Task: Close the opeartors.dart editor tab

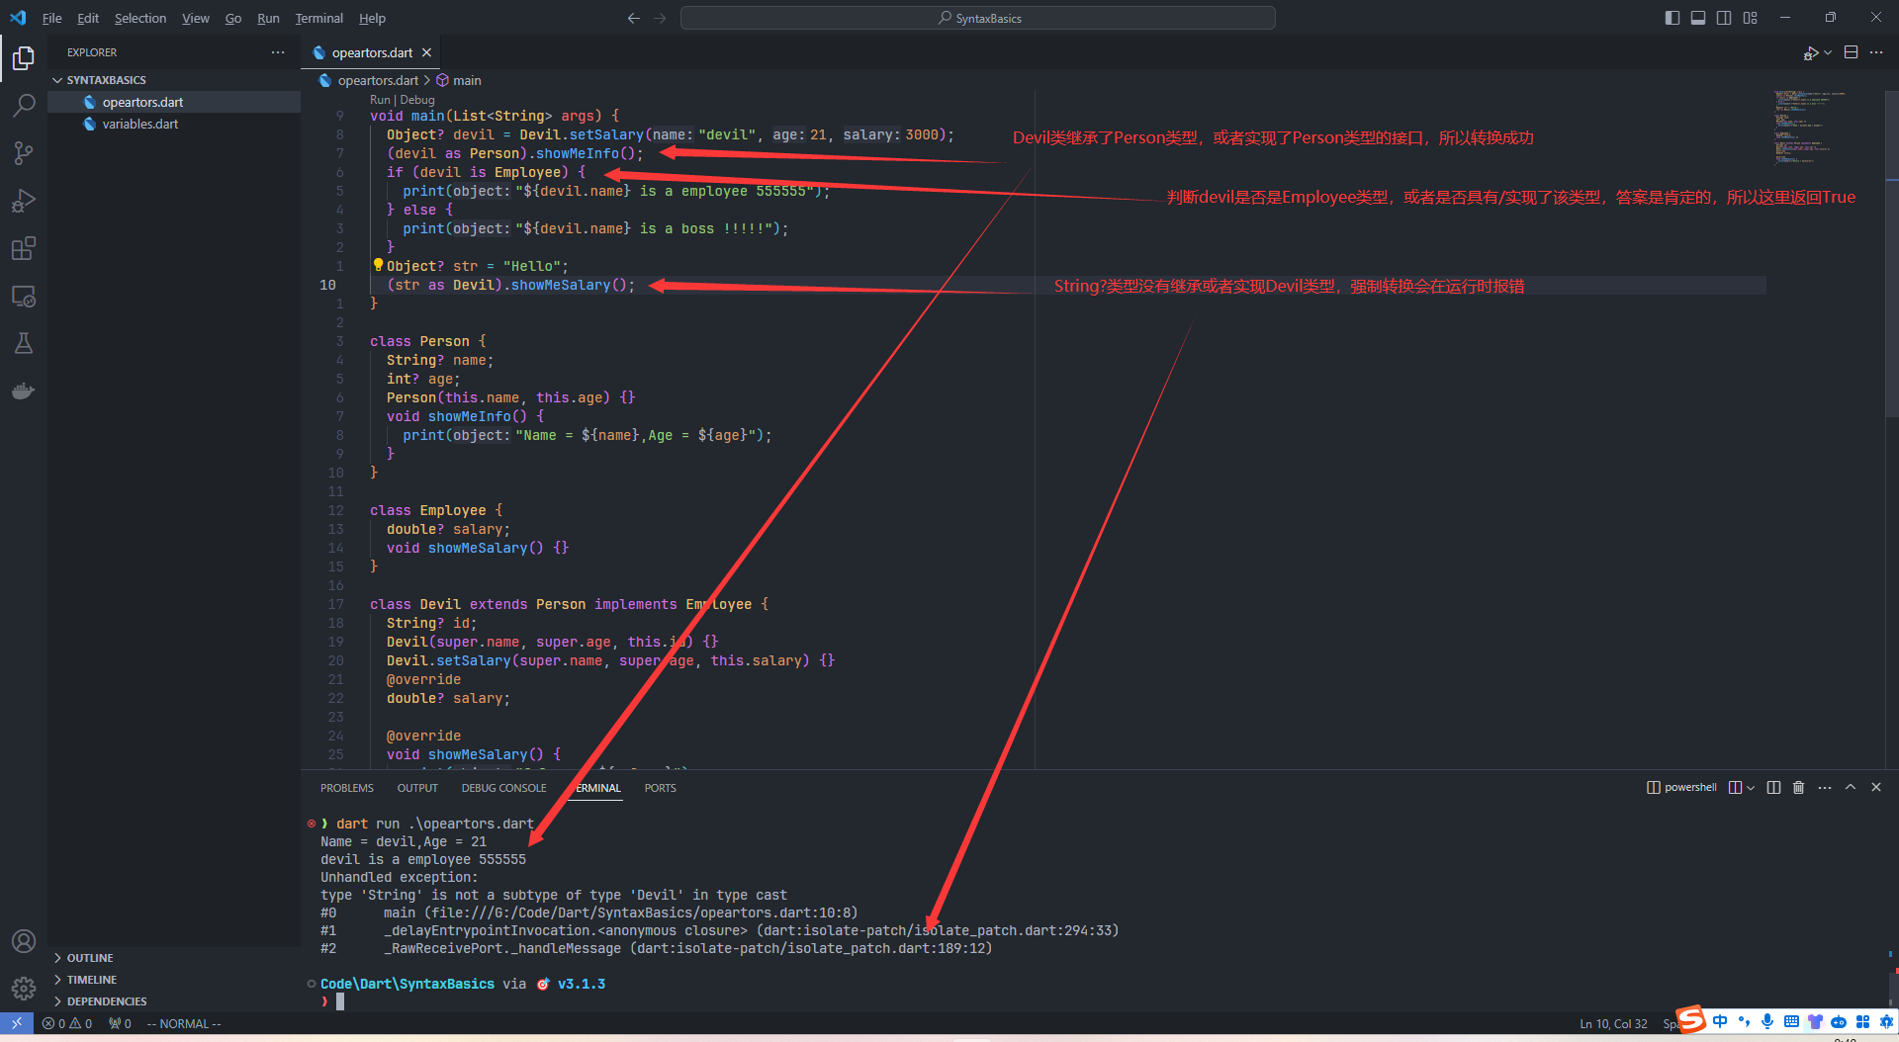Action: (426, 52)
